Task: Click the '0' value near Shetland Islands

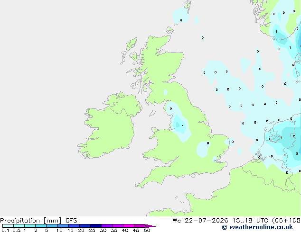Action: point(181,20)
